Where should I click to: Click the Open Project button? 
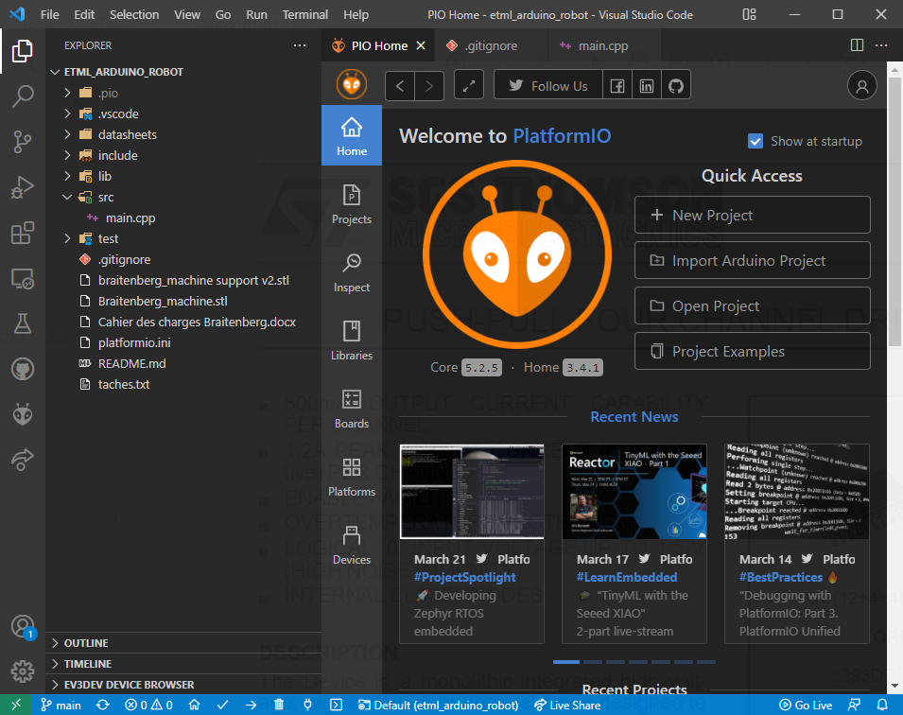click(752, 305)
